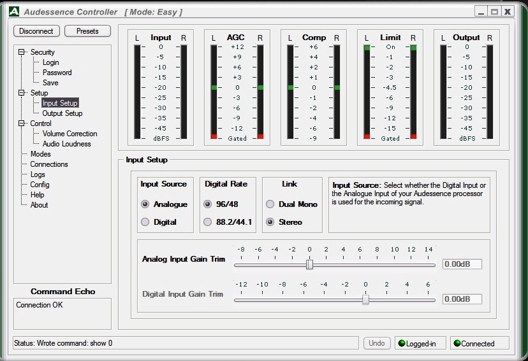This screenshot has height=361, width=528.
Task: Maximize the Audessence Controller window
Action: [494, 11]
